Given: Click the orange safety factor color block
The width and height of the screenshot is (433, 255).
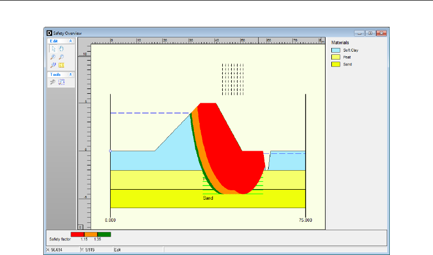Looking at the screenshot, I should coord(91,234).
